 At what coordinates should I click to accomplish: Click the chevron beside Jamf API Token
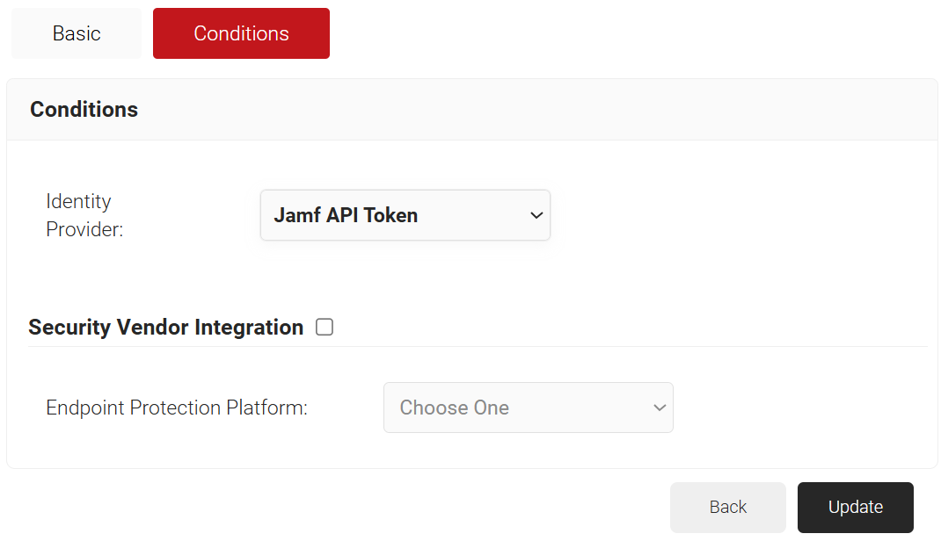[x=536, y=215]
